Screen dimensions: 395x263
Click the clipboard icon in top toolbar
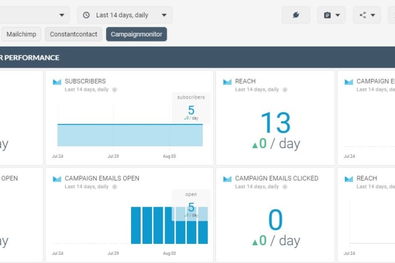[327, 15]
